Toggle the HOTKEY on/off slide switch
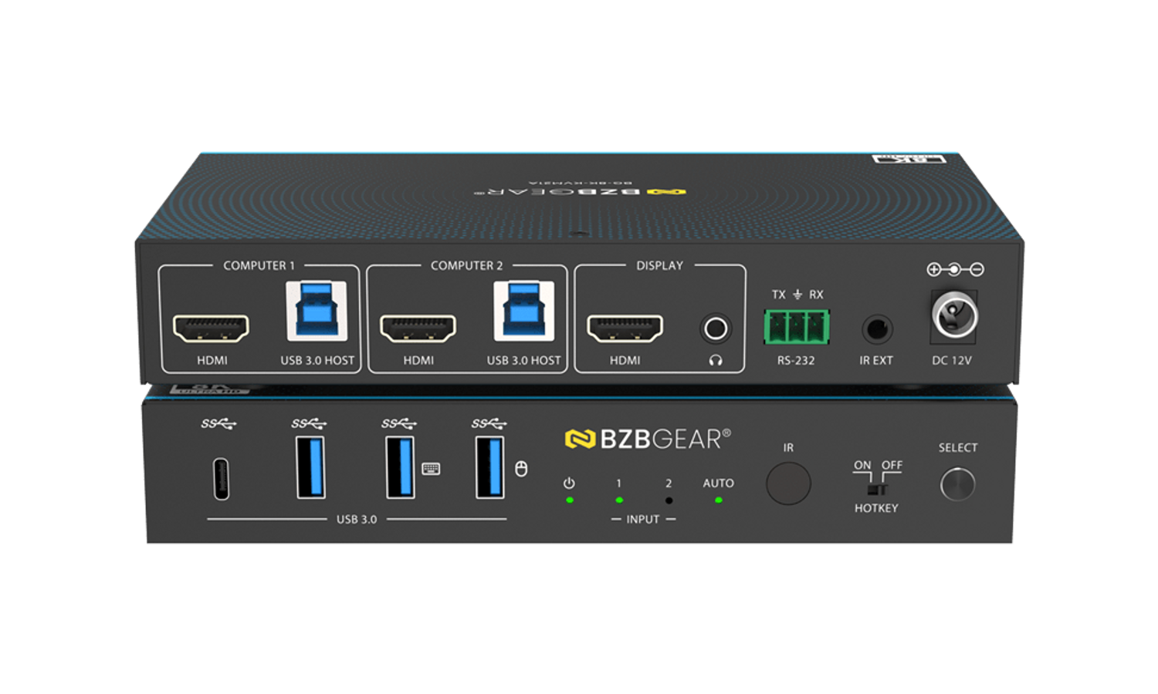Viewport: 1158px width, 694px height. point(877,490)
